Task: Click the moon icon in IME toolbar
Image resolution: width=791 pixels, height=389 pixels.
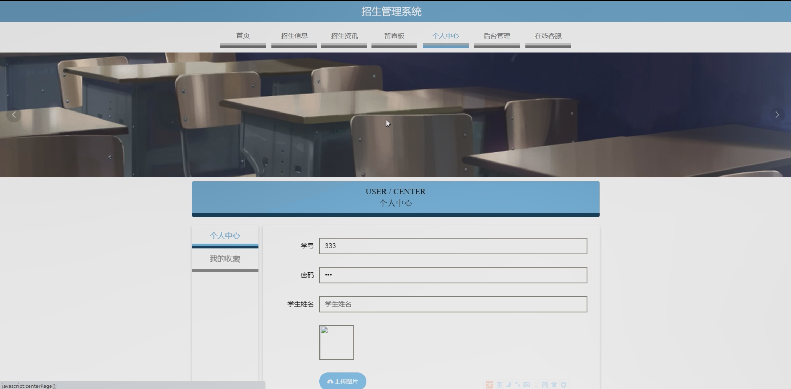Action: 509,385
